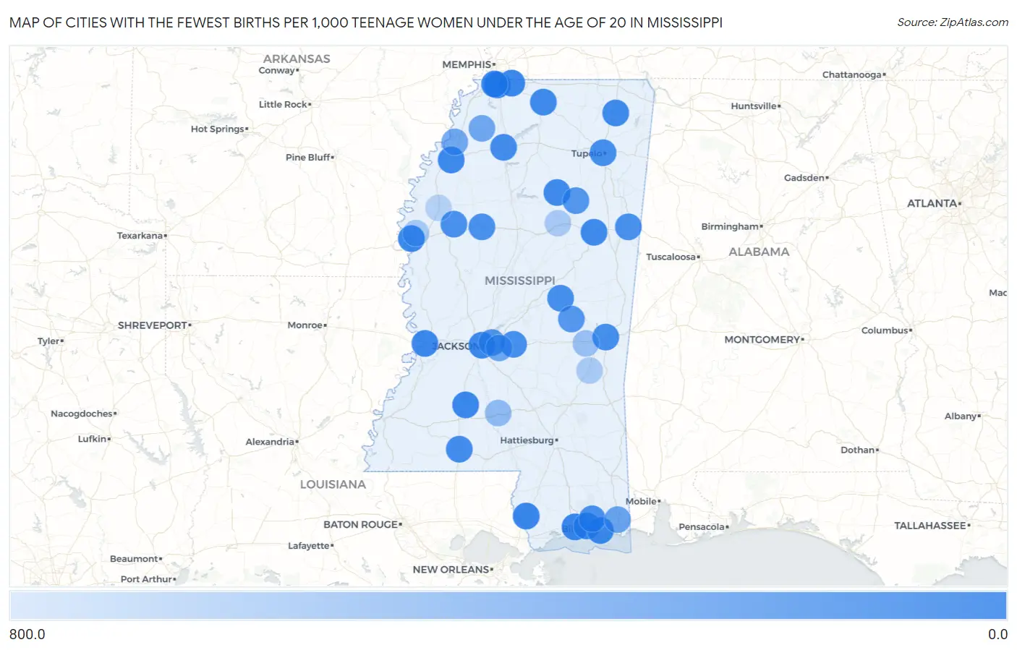1017x650 pixels.
Task: Click the Birmingham city label
Action: (x=730, y=226)
